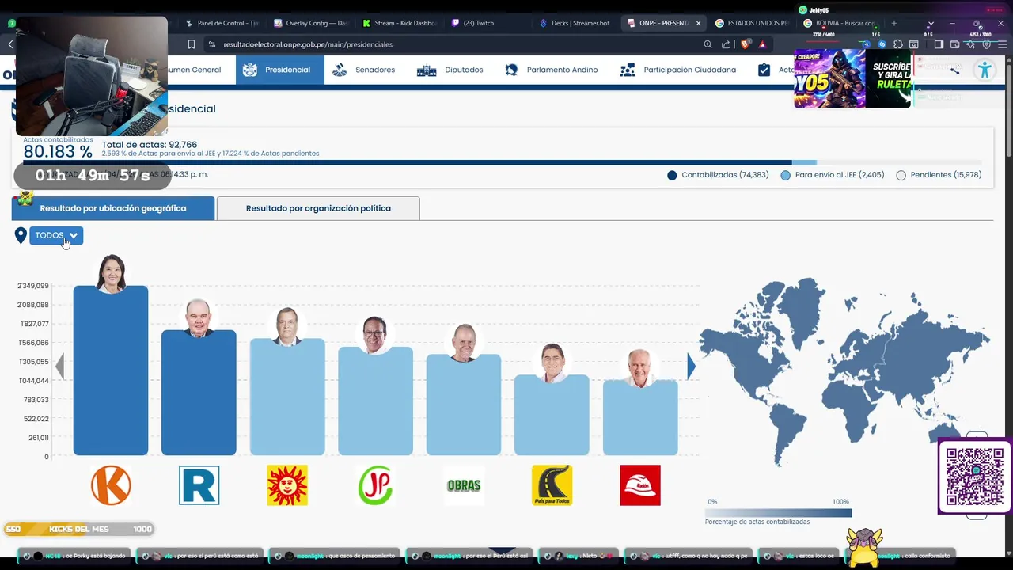The image size is (1013, 570).
Task: Click the Participación Ciudadana people icon
Action: [x=628, y=70]
